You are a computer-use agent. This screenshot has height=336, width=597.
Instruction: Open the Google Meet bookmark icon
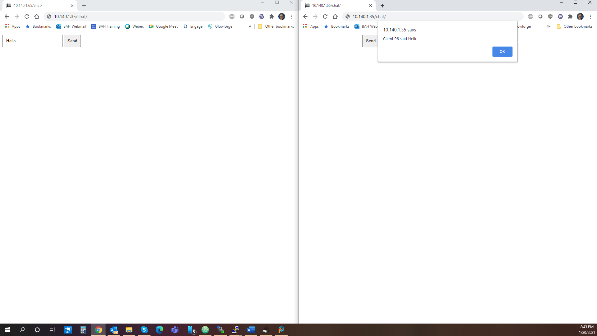(x=151, y=26)
